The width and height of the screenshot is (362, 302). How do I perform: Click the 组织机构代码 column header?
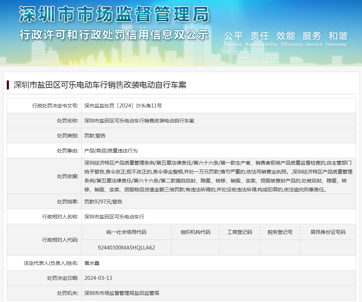point(195,232)
